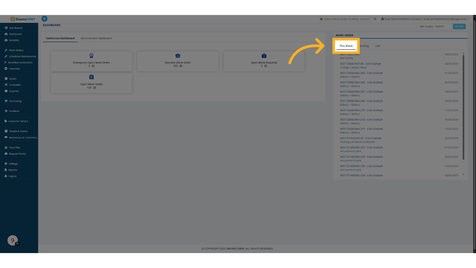The width and height of the screenshot is (476, 268).
Task: Click the info icon beside Overdue count 123
Action: pos(181,66)
